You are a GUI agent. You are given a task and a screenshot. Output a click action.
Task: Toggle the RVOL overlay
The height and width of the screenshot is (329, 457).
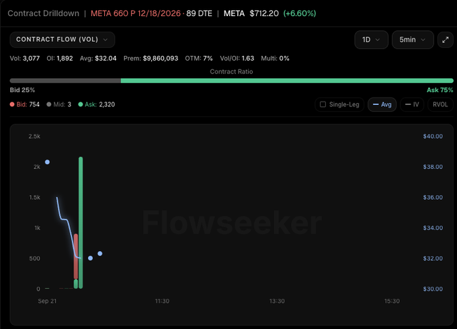[x=440, y=104]
